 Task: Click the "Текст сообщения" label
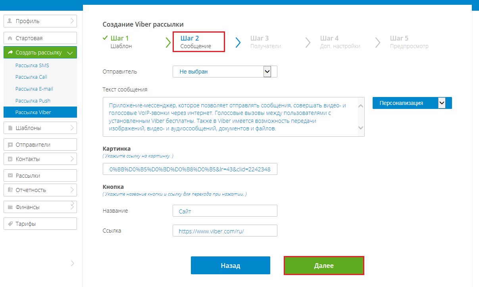click(x=125, y=89)
